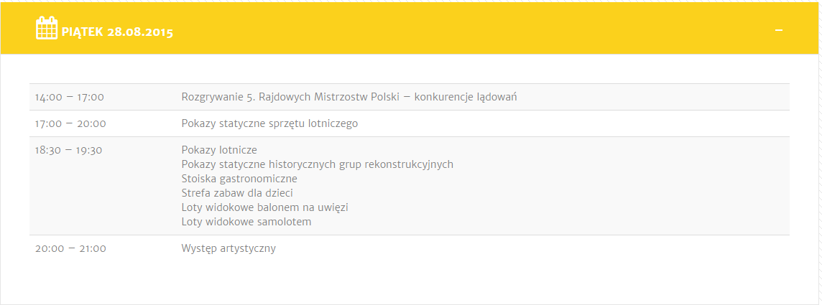Click the Pokazy lotnicze line
Viewport: 822px width, 305px height.
(x=219, y=151)
